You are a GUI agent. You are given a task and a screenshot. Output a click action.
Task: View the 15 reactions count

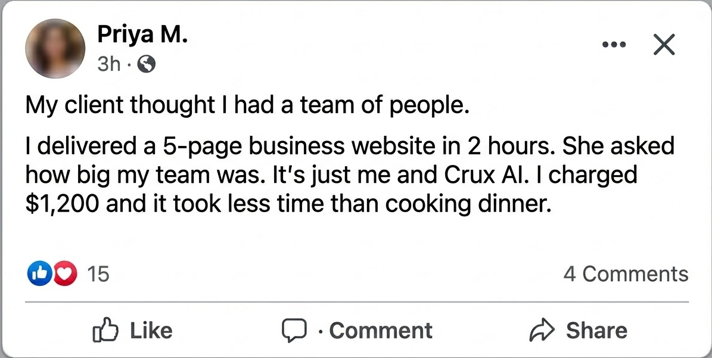[98, 274]
